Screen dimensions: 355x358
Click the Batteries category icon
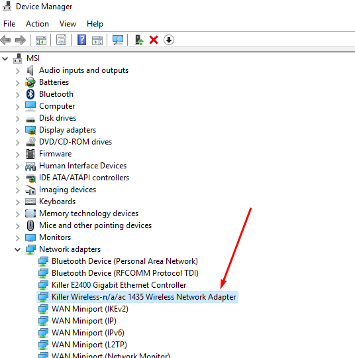(30, 82)
